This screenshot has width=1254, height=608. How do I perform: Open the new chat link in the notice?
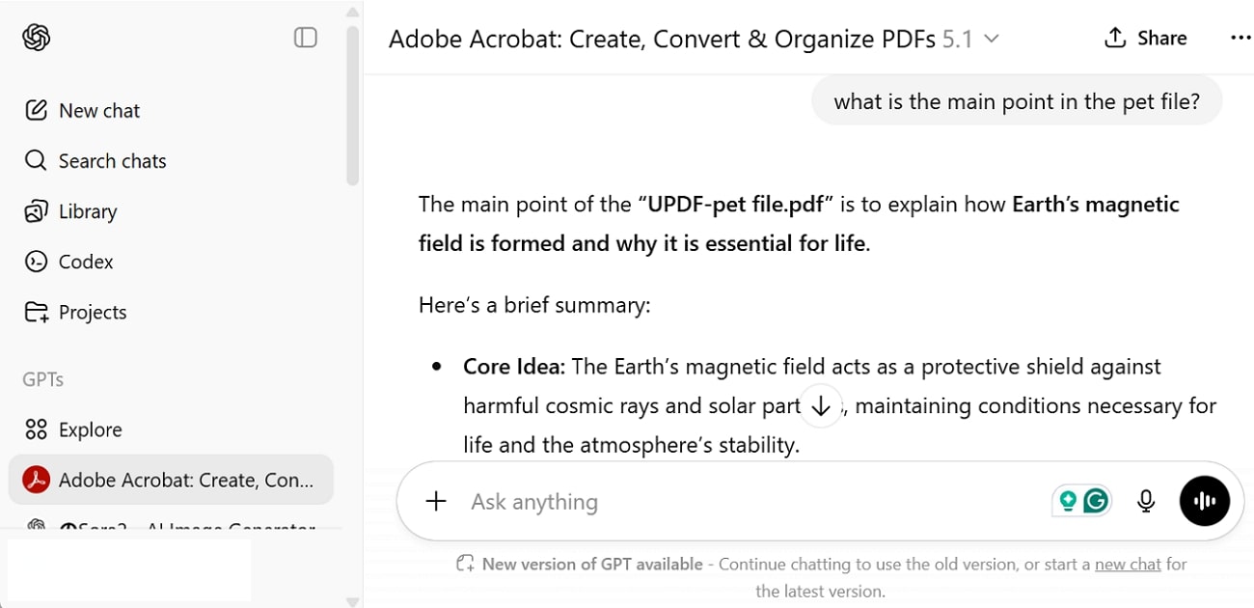pyautogui.click(x=1127, y=564)
